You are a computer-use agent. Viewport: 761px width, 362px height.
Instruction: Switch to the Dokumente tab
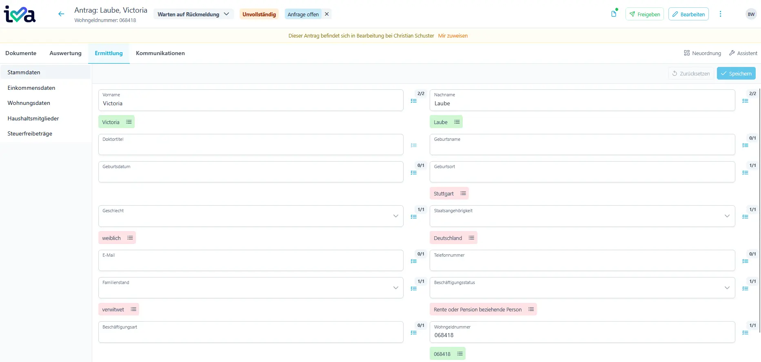coord(21,53)
